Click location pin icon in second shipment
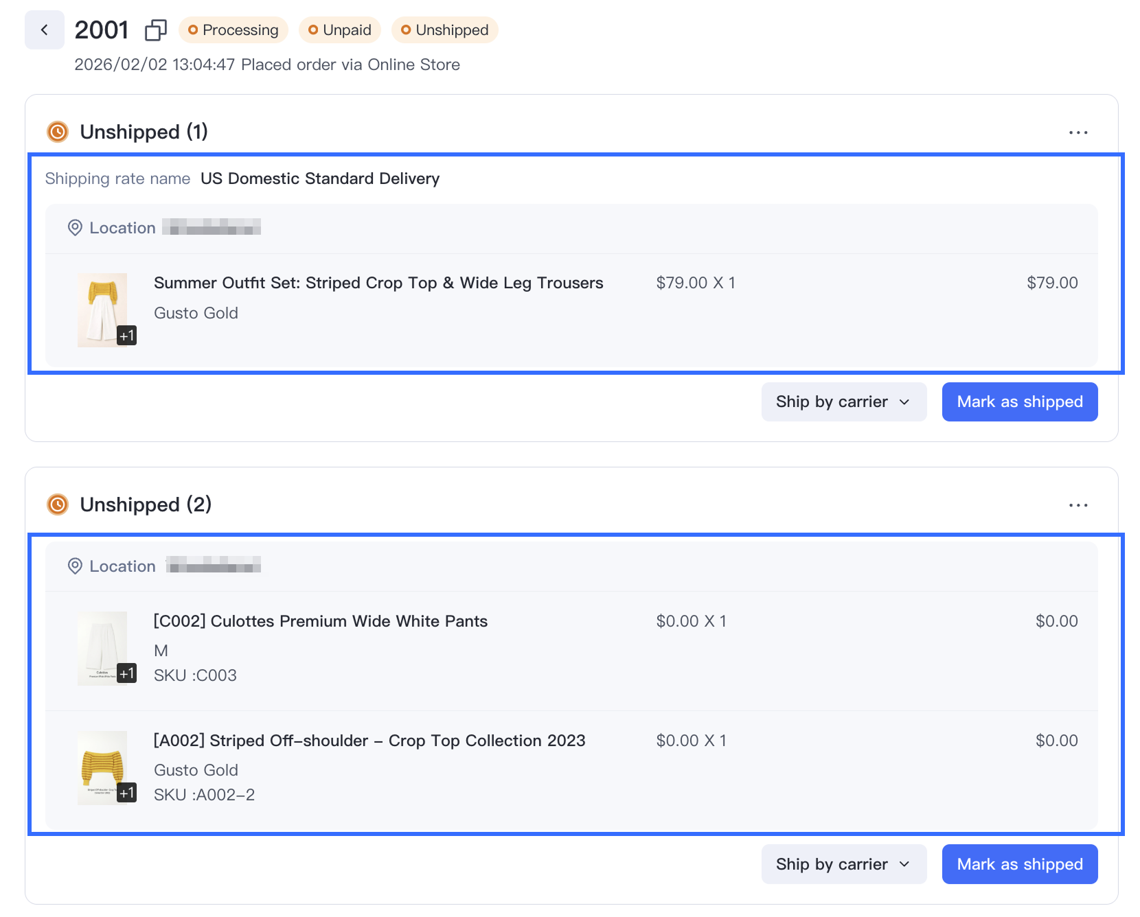The width and height of the screenshot is (1140, 917). (75, 566)
